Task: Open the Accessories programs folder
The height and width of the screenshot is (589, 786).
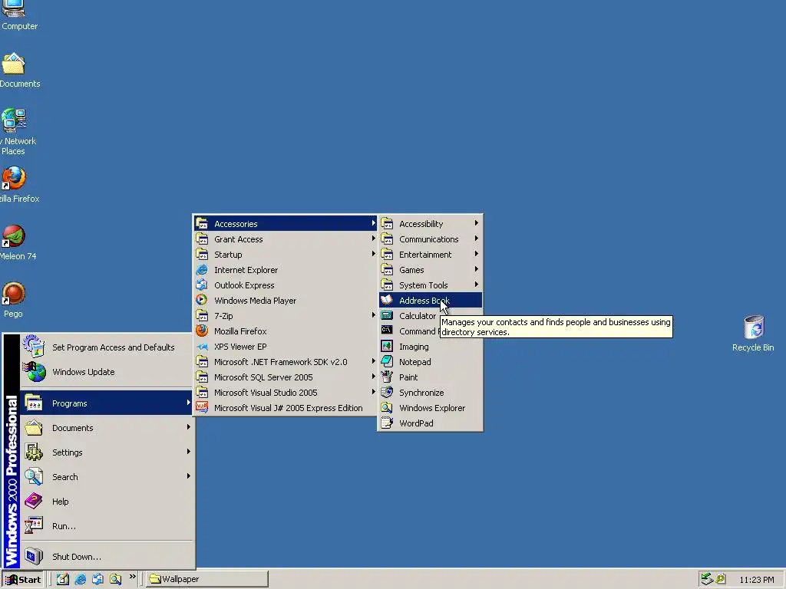Action: point(286,224)
